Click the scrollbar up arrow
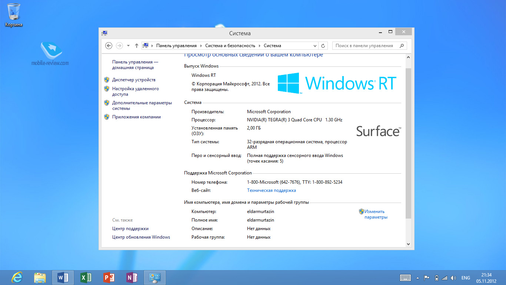The width and height of the screenshot is (506, 285). pyautogui.click(x=409, y=58)
